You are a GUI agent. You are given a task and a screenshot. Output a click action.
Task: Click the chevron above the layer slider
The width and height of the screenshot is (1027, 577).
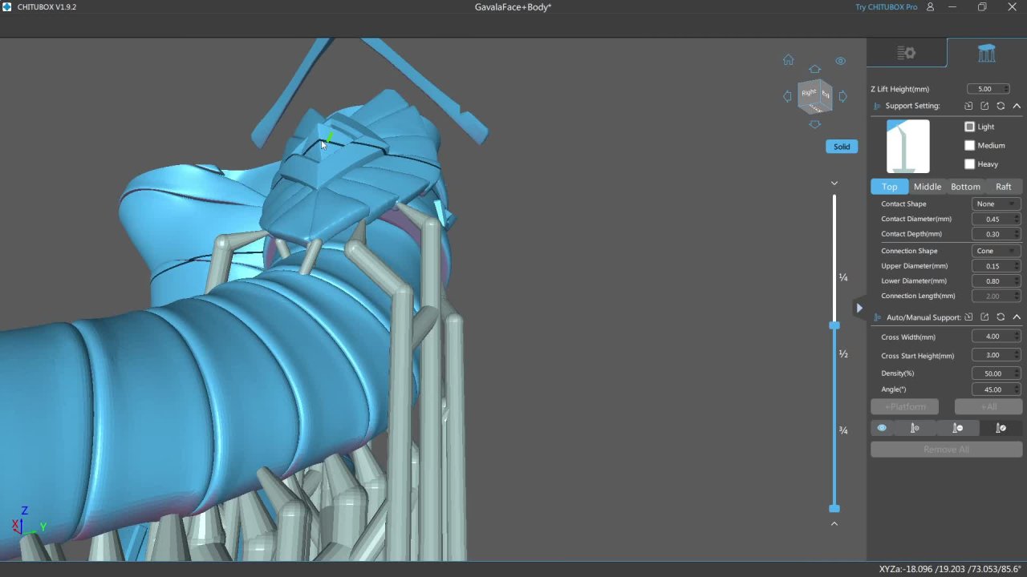pyautogui.click(x=834, y=184)
